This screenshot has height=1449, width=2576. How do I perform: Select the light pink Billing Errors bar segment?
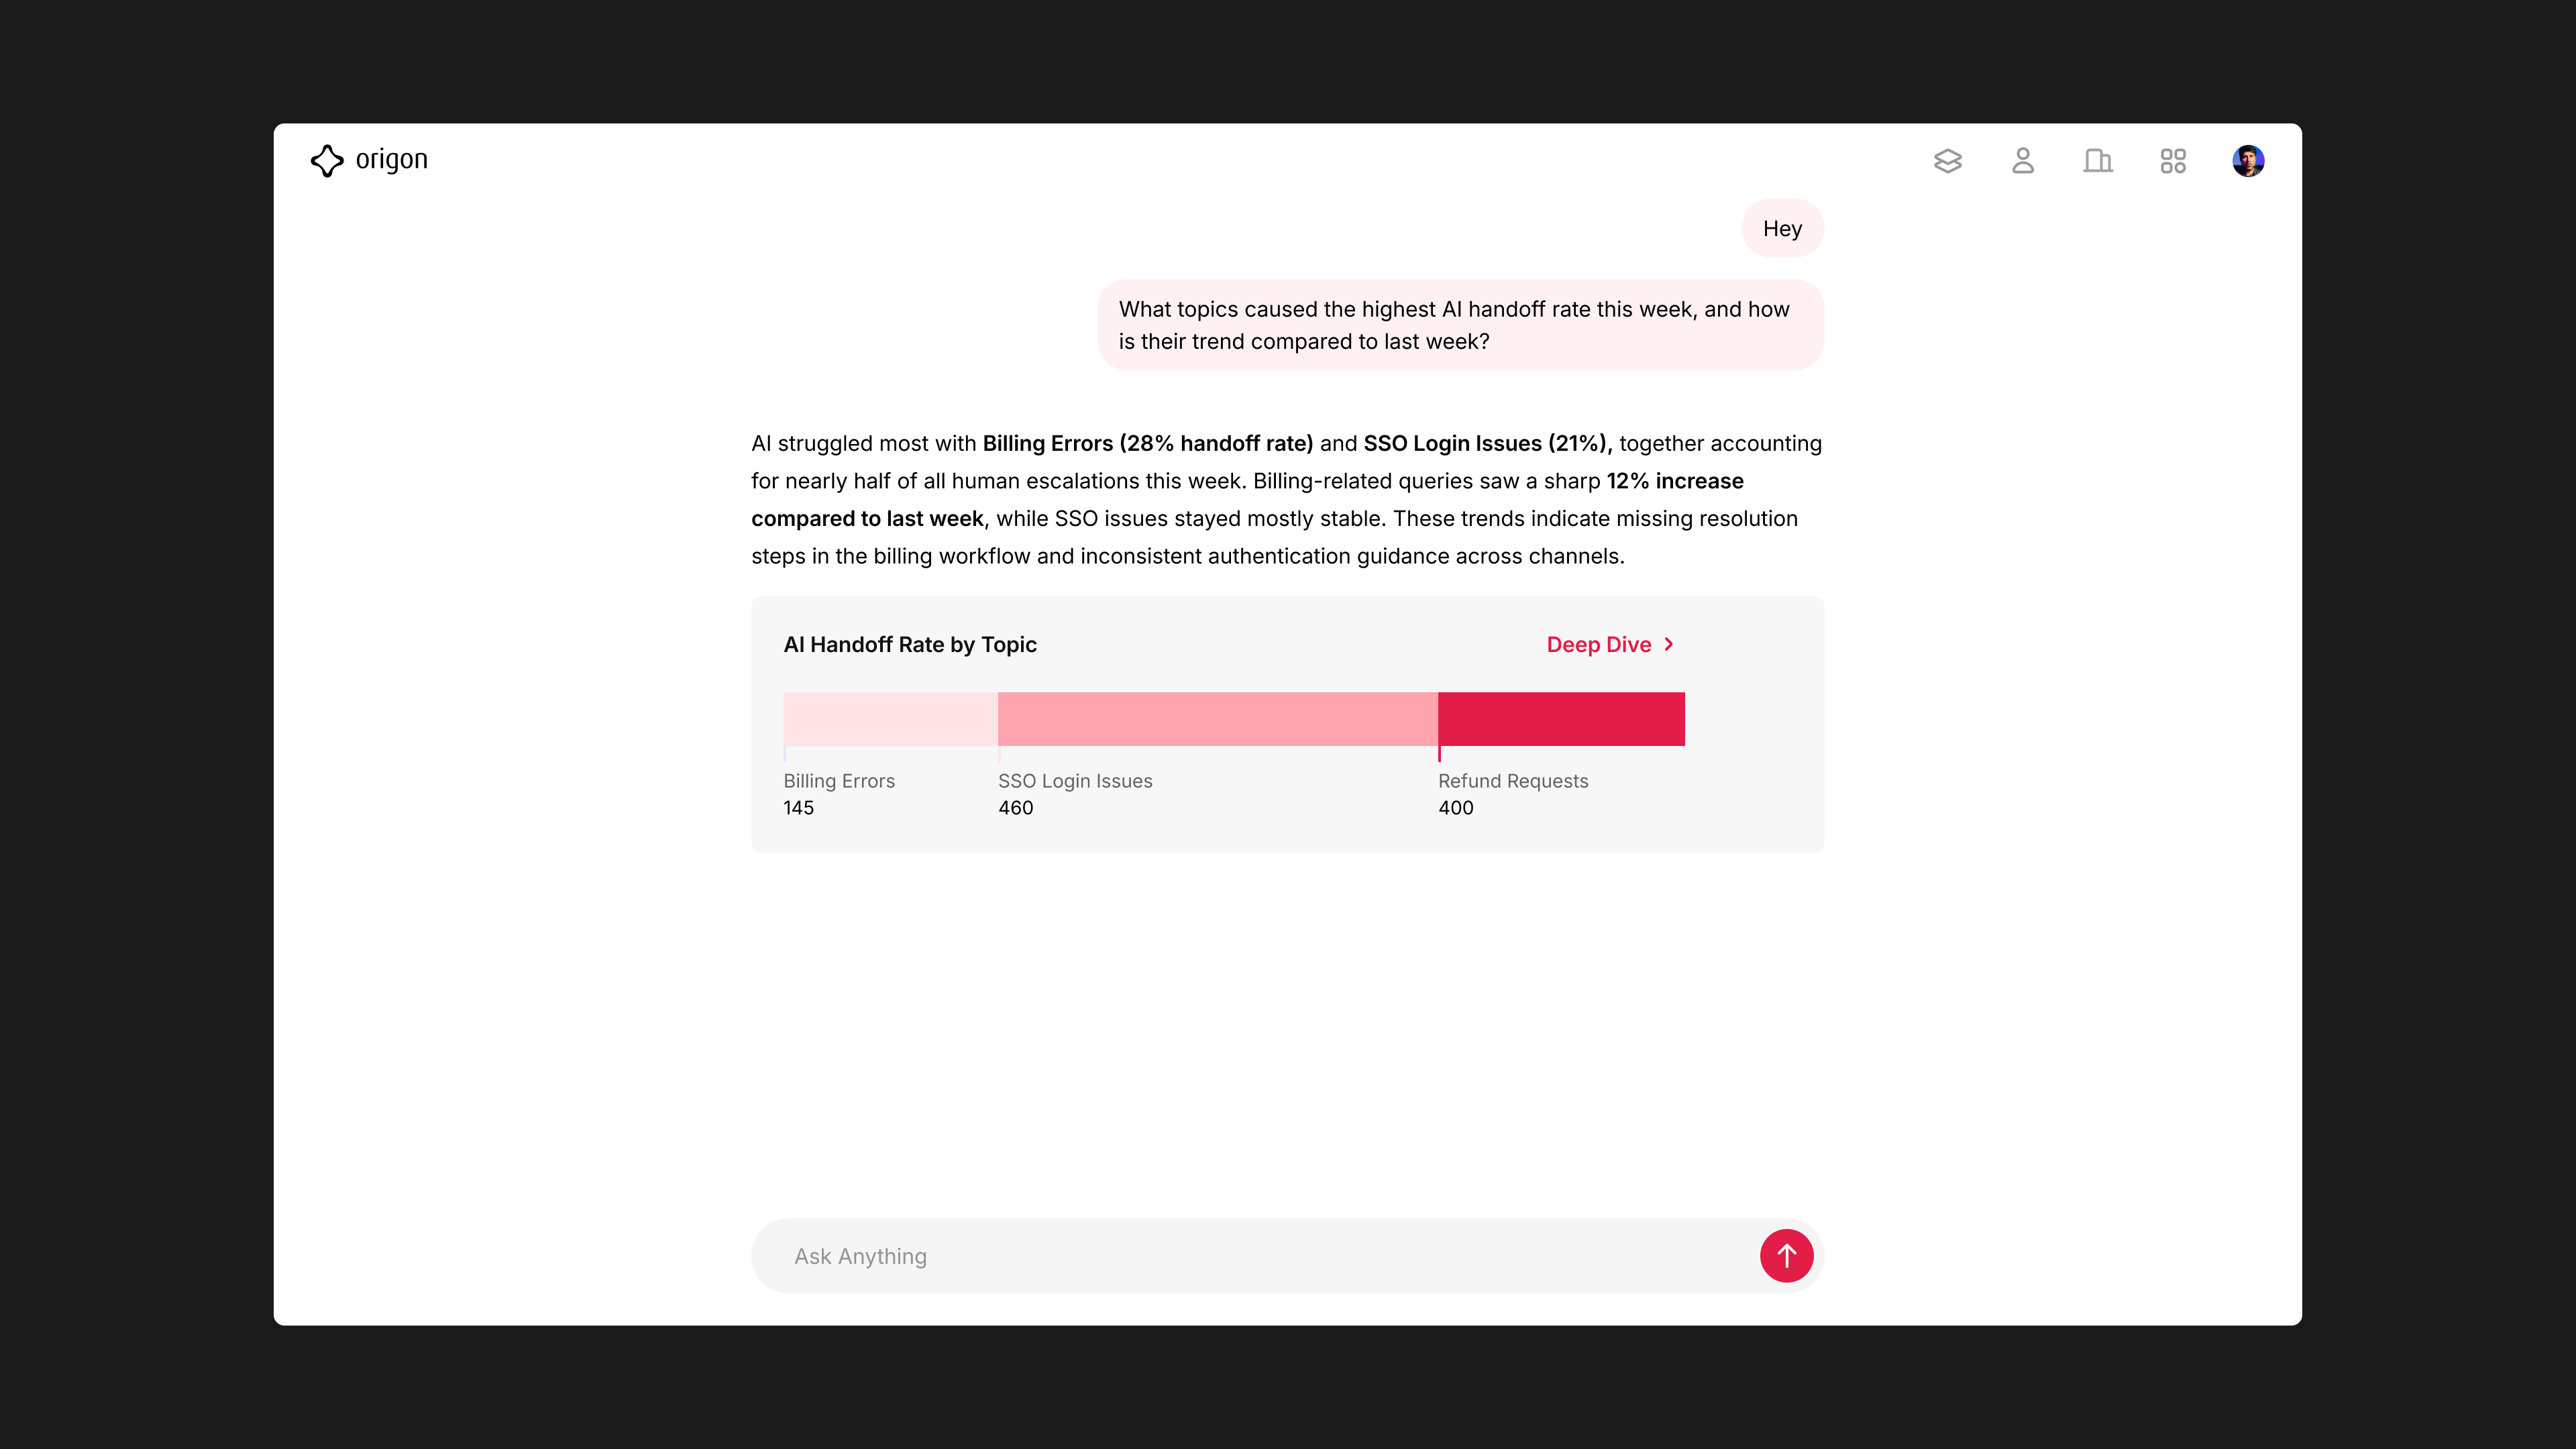point(890,718)
